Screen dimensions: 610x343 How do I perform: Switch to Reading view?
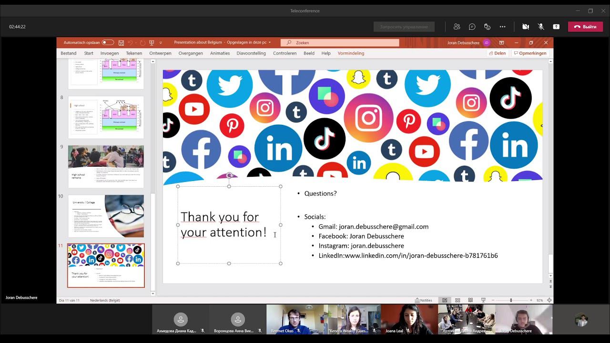[470, 300]
